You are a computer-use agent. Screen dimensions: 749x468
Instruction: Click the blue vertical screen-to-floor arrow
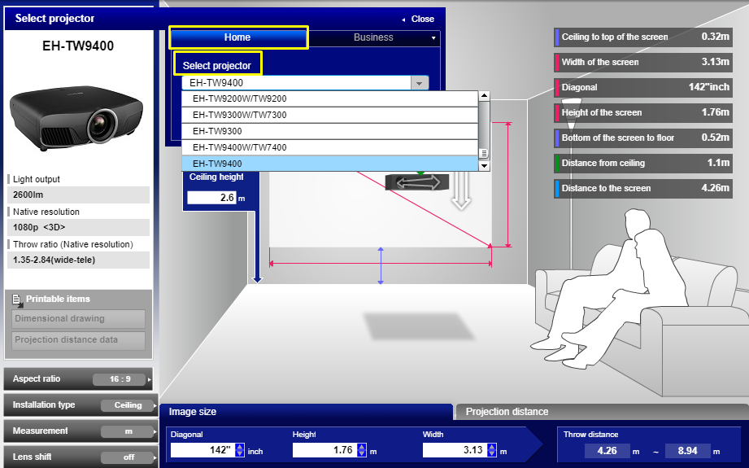(x=381, y=266)
